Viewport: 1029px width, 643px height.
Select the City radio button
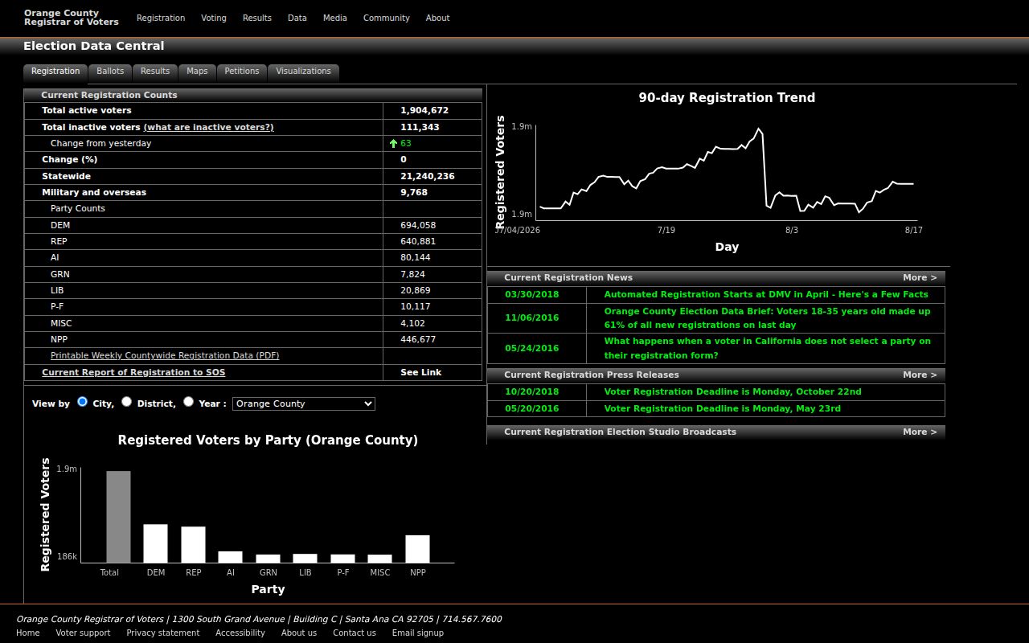point(83,402)
